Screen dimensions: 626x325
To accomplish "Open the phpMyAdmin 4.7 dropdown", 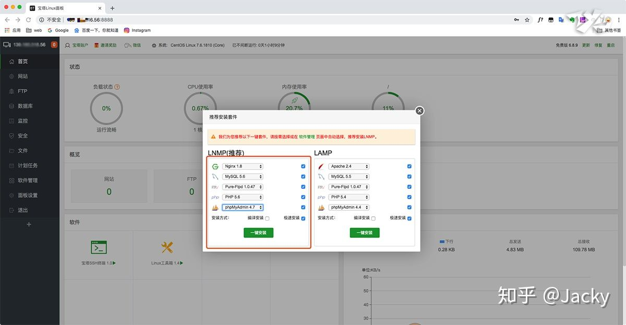I will click(243, 207).
